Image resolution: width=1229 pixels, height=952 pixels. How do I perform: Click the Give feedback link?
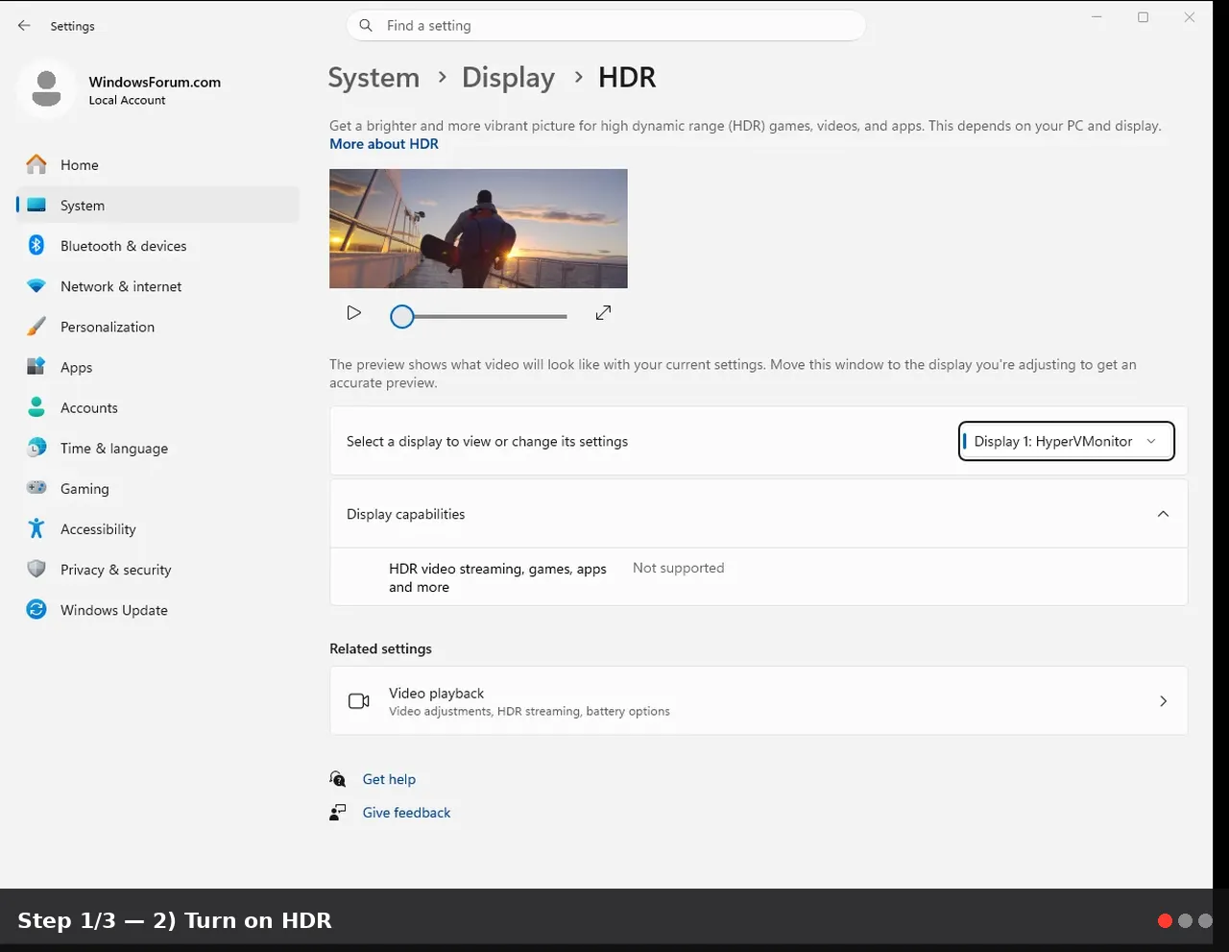click(x=406, y=813)
